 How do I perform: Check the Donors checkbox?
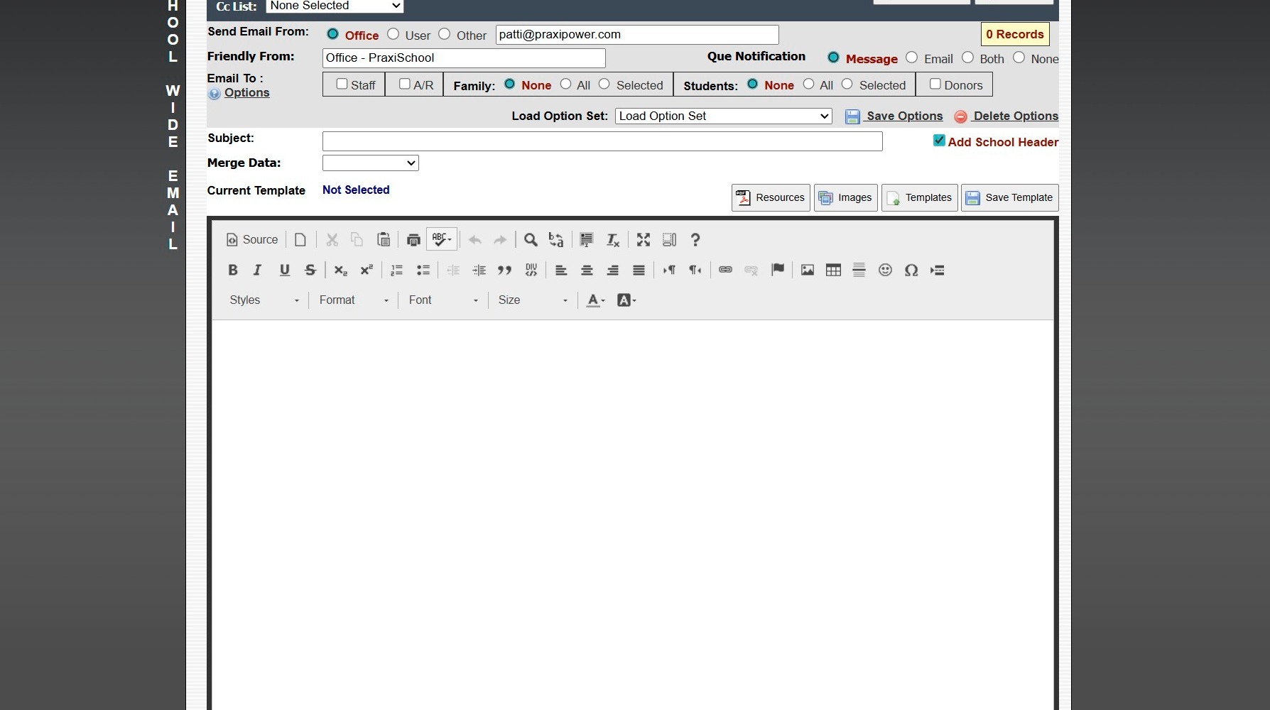click(x=935, y=84)
